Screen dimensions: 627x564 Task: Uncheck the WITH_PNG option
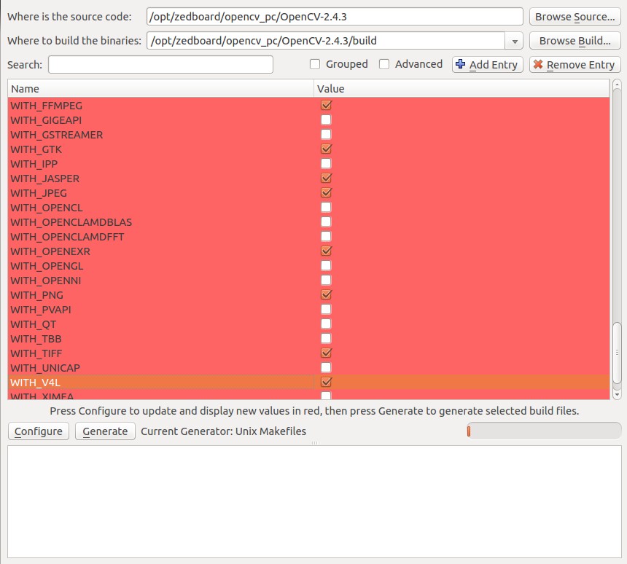click(x=327, y=294)
